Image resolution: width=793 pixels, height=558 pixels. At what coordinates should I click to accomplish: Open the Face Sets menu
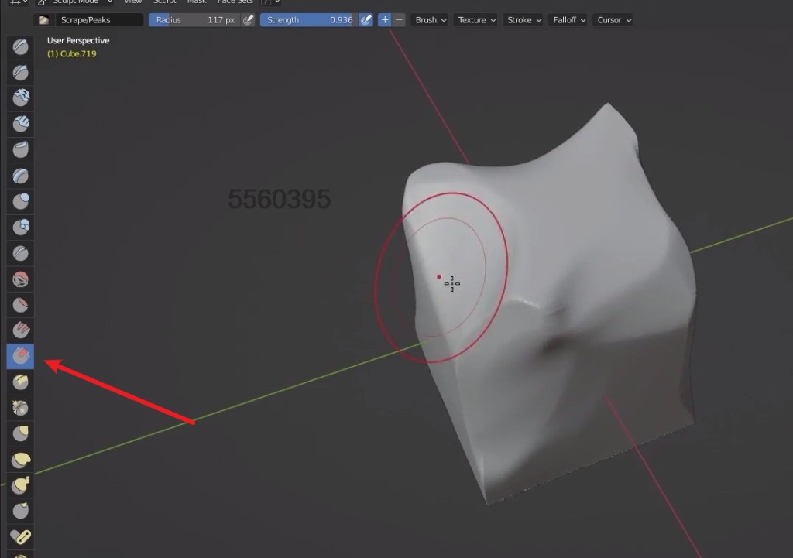pos(235,2)
